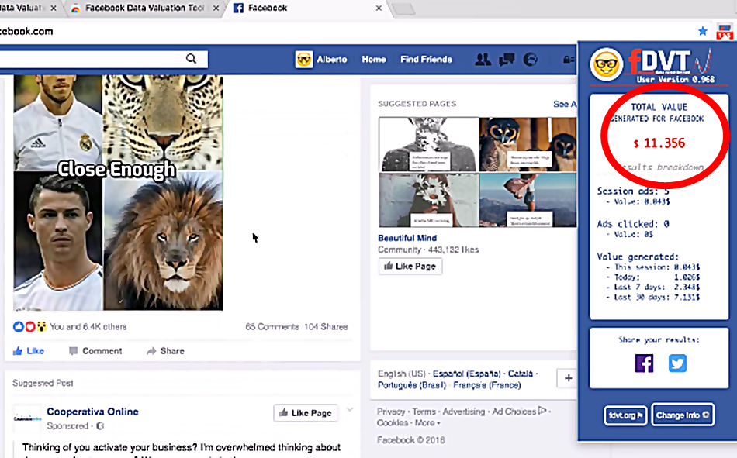Viewport: 737px width, 458px height.
Task: Click the reaction emojis on the post
Action: 29,326
